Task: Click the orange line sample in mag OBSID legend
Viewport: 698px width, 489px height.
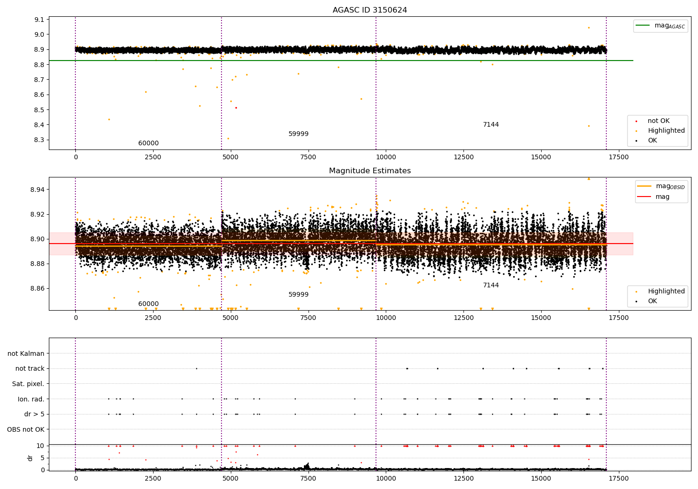Action: (x=644, y=186)
